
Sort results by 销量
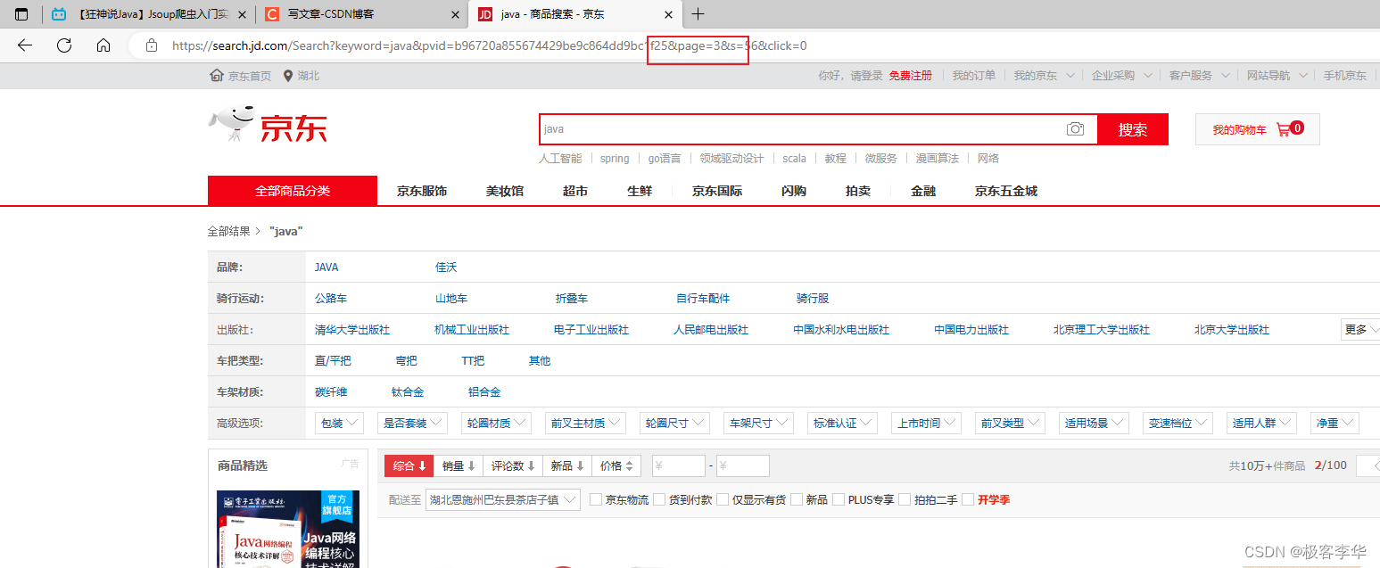pos(459,465)
